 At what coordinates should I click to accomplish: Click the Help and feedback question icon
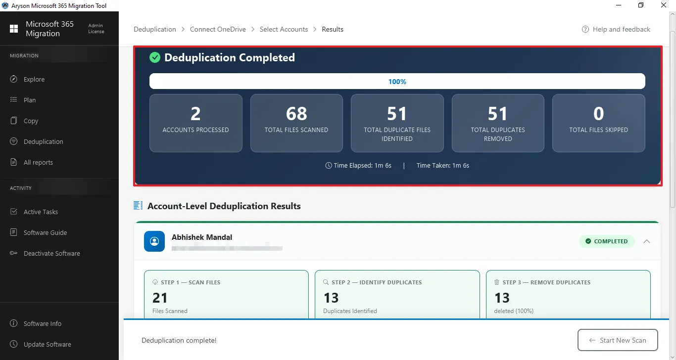(585, 29)
